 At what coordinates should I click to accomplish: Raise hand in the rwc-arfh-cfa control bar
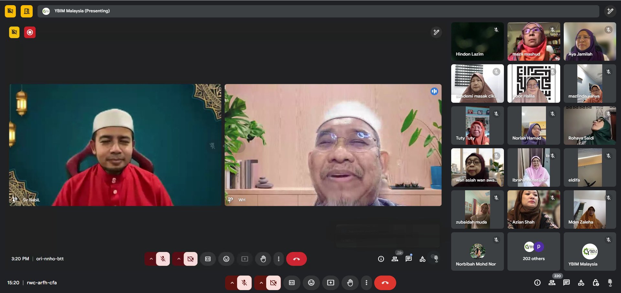click(x=350, y=283)
